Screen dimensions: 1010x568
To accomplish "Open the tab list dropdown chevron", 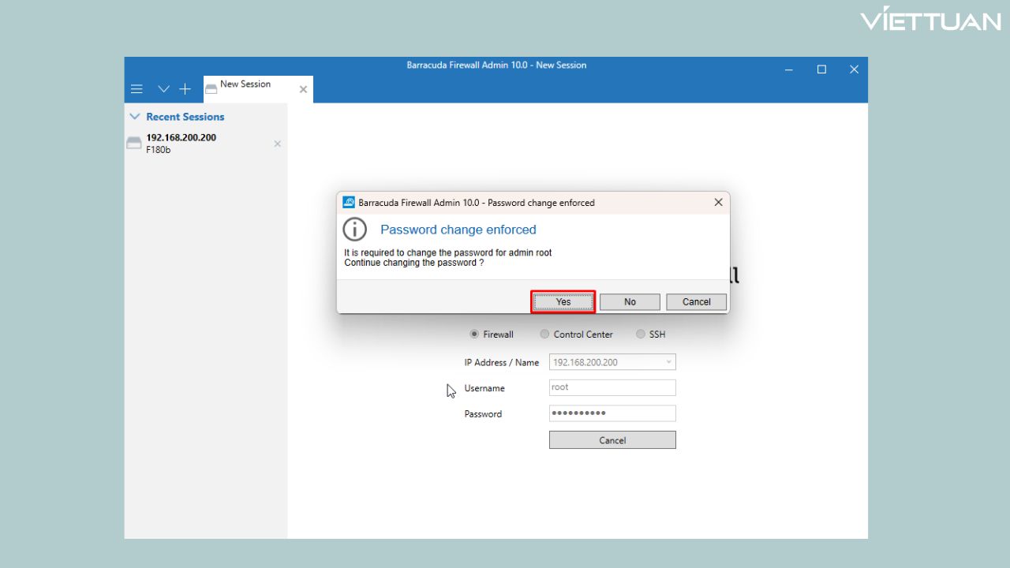I will pyautogui.click(x=163, y=89).
